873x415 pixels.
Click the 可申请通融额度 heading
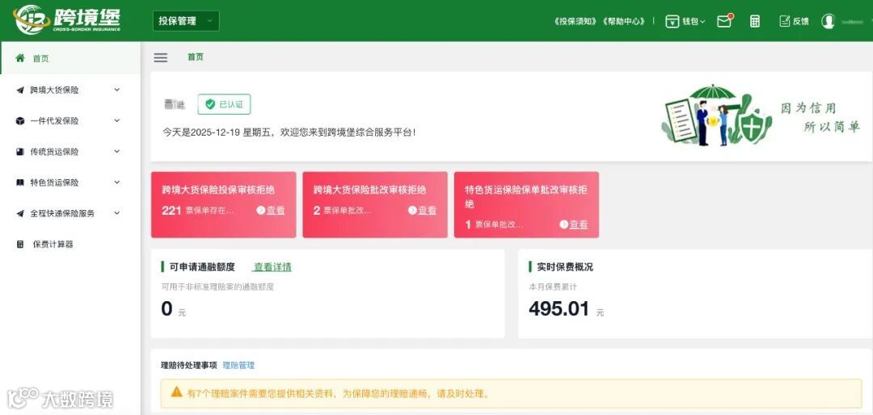pyautogui.click(x=202, y=267)
